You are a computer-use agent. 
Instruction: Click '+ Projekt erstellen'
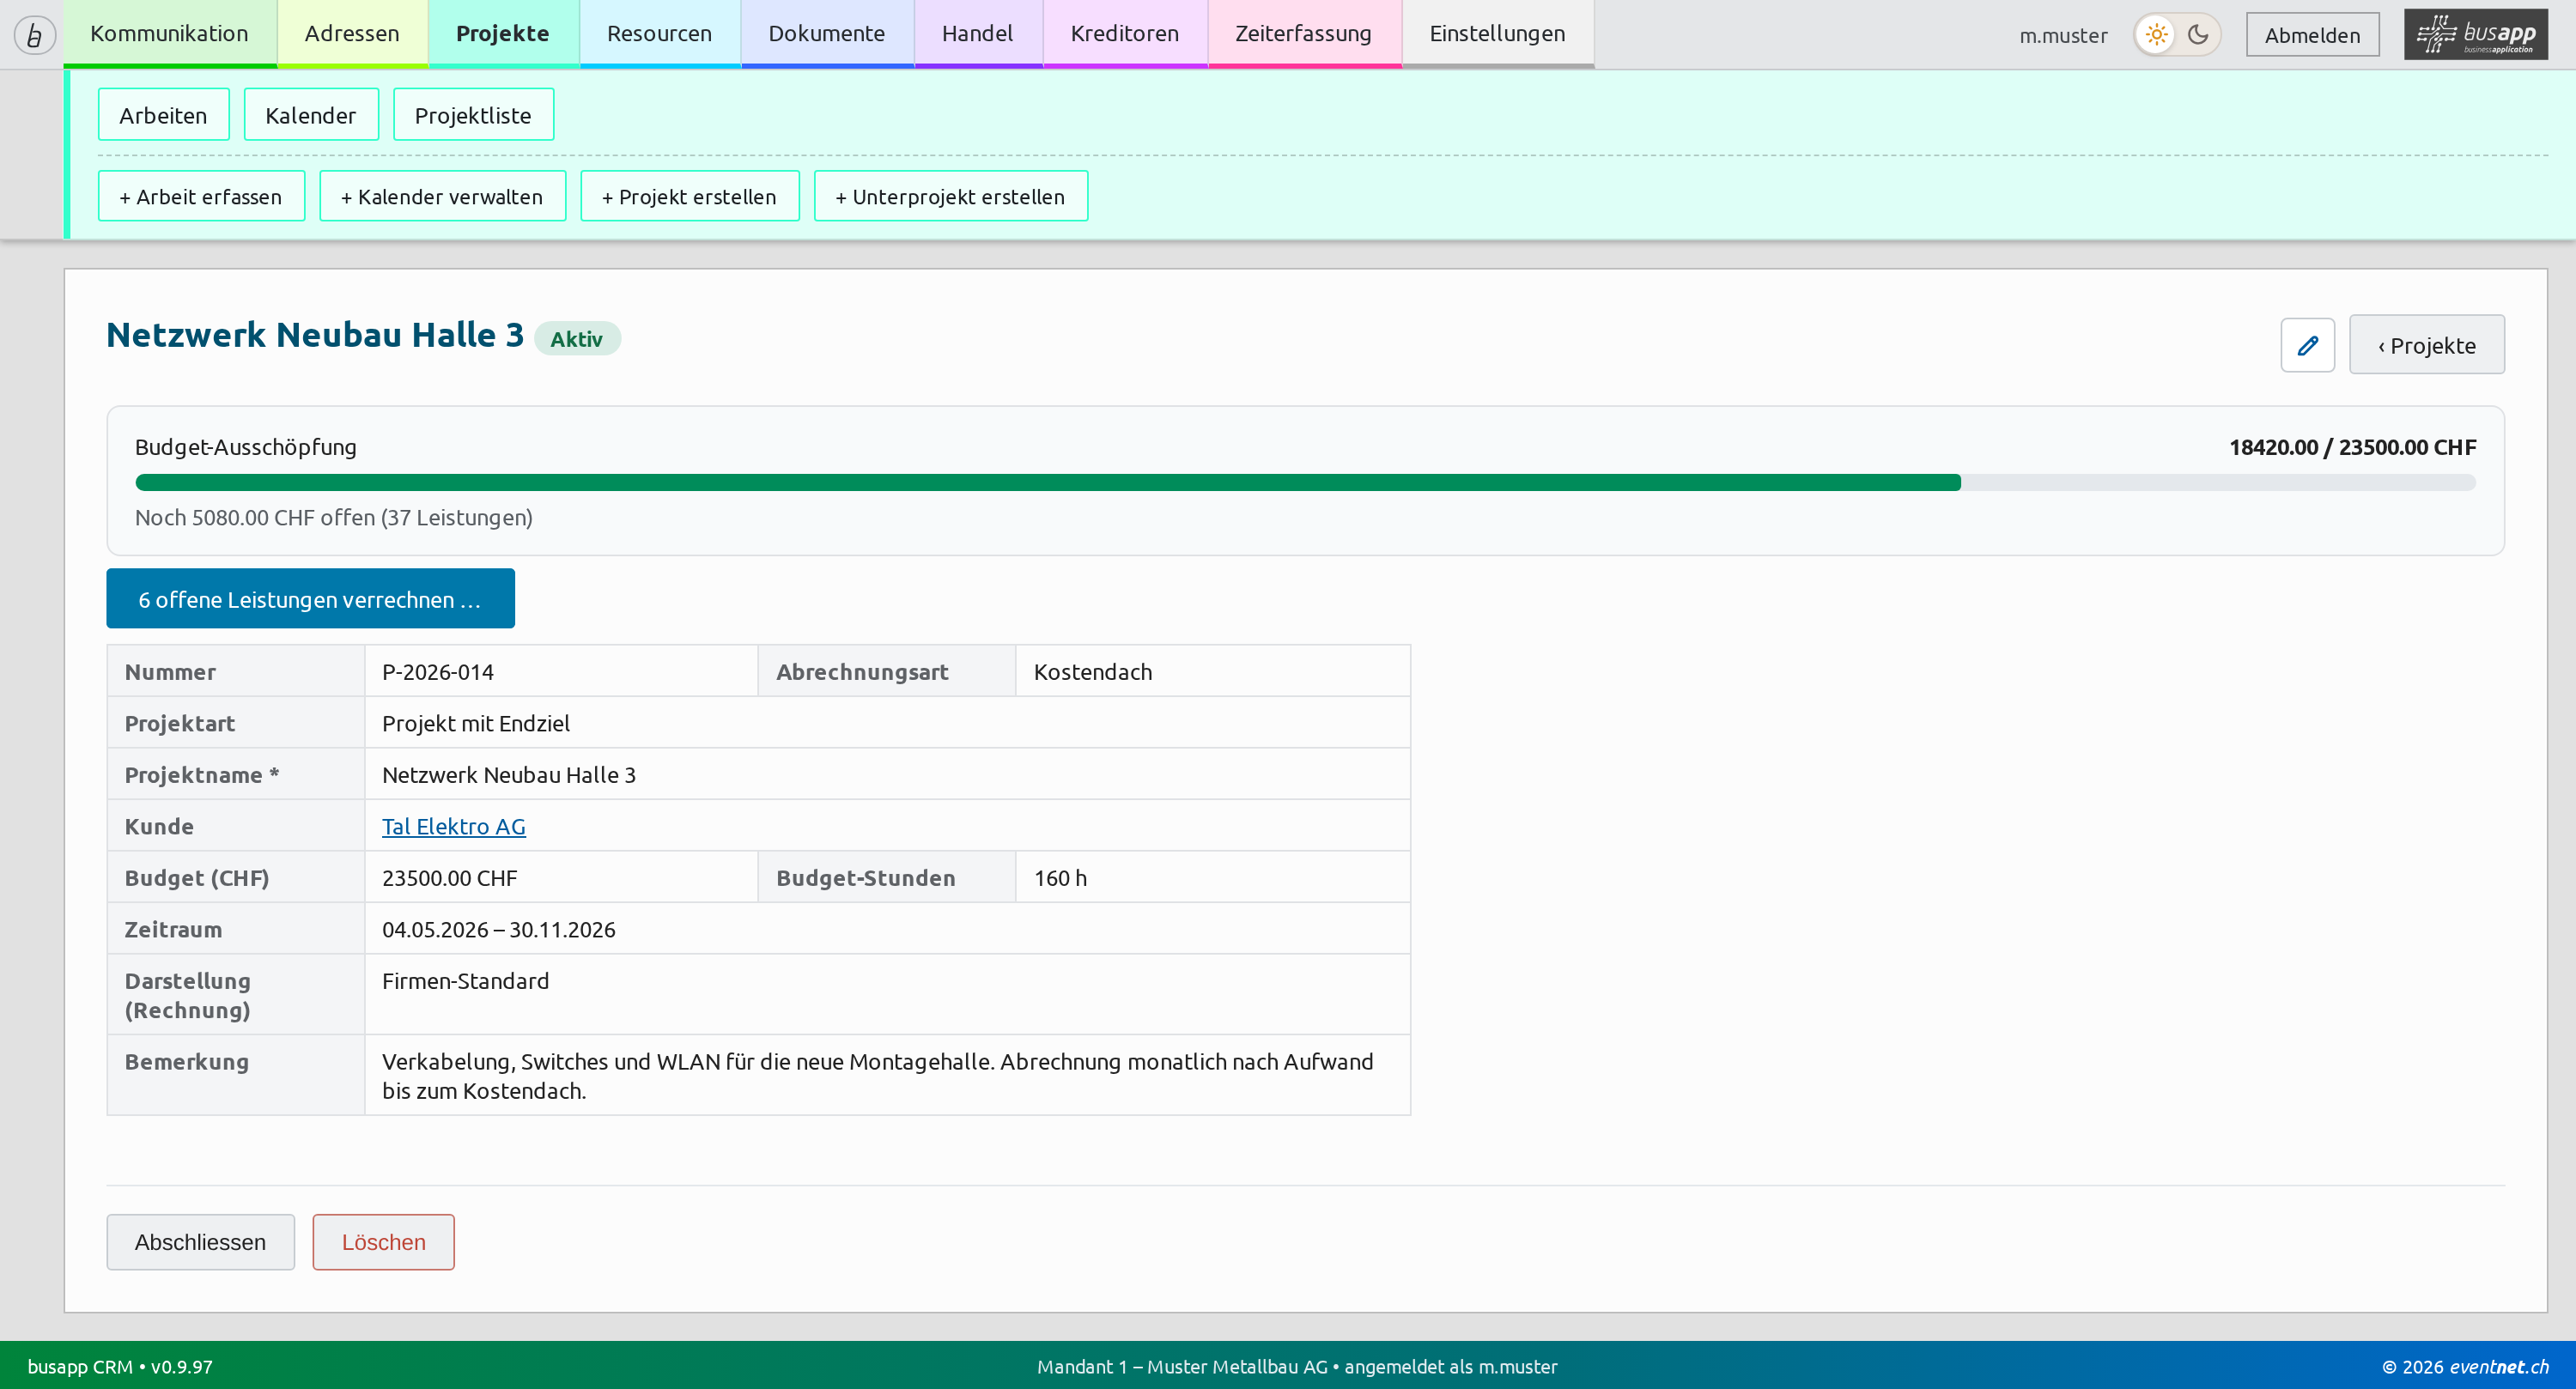[689, 196]
